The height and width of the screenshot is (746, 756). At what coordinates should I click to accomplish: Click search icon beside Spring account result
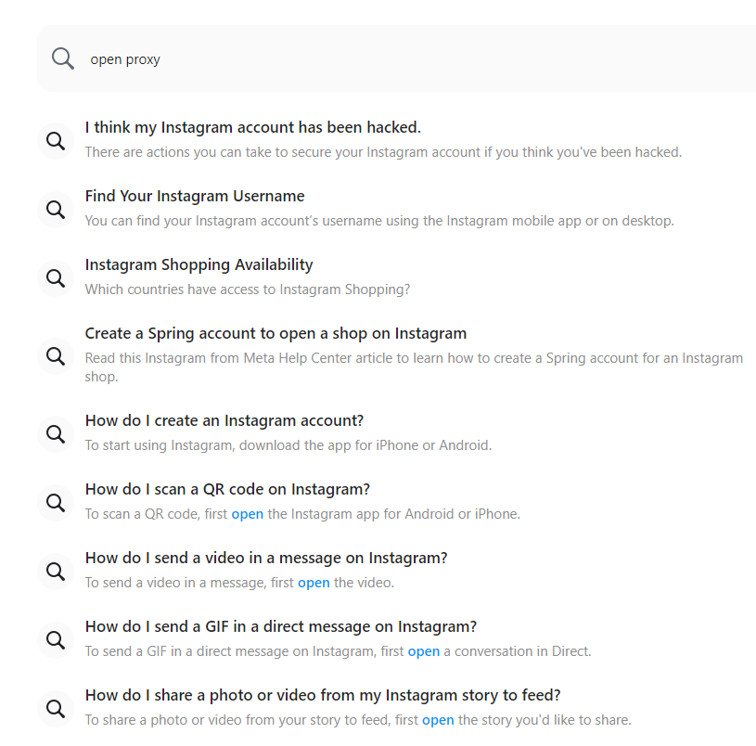[x=56, y=356]
